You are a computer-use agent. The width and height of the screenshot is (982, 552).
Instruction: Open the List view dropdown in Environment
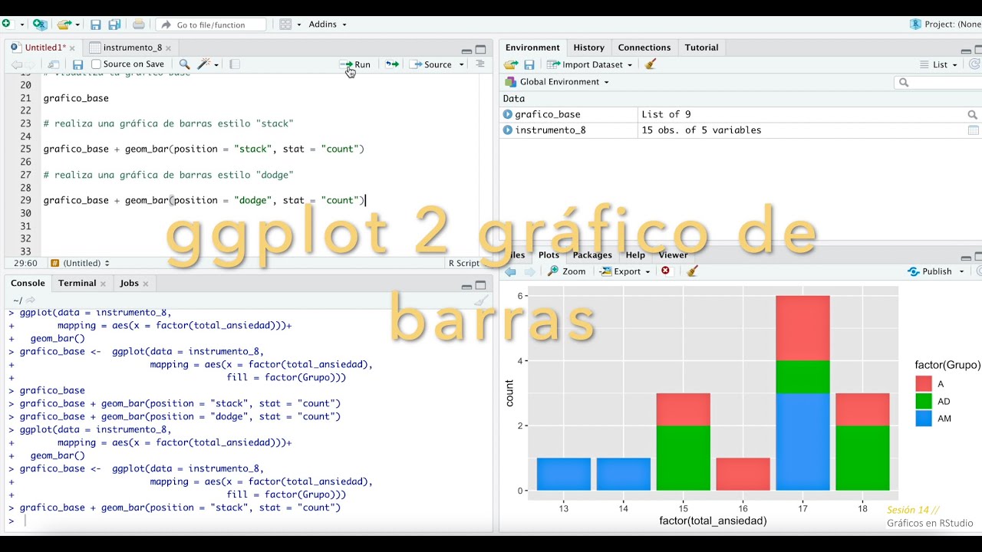pyautogui.click(x=940, y=64)
